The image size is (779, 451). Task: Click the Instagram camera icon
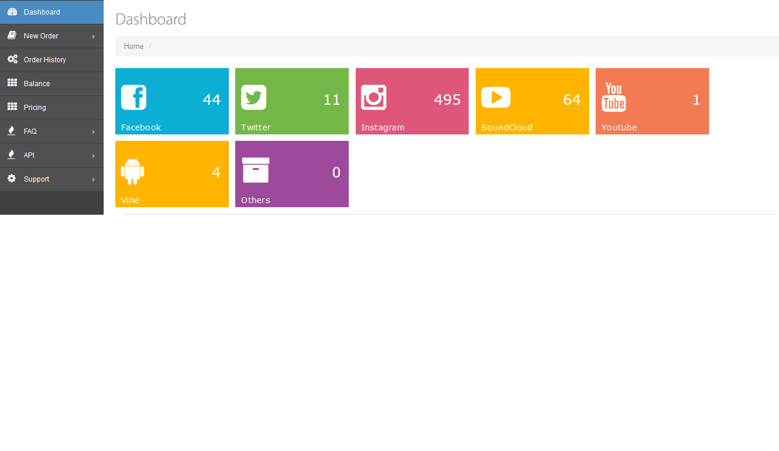point(374,97)
